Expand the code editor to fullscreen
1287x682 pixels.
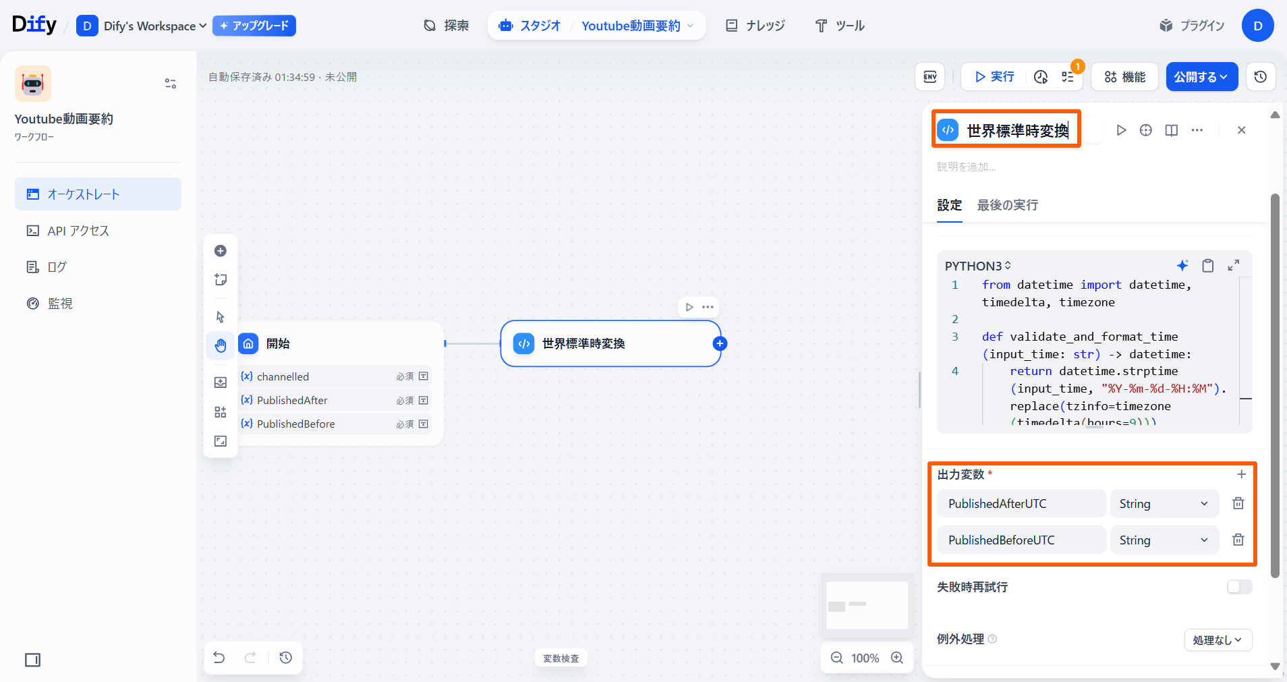pyautogui.click(x=1233, y=266)
